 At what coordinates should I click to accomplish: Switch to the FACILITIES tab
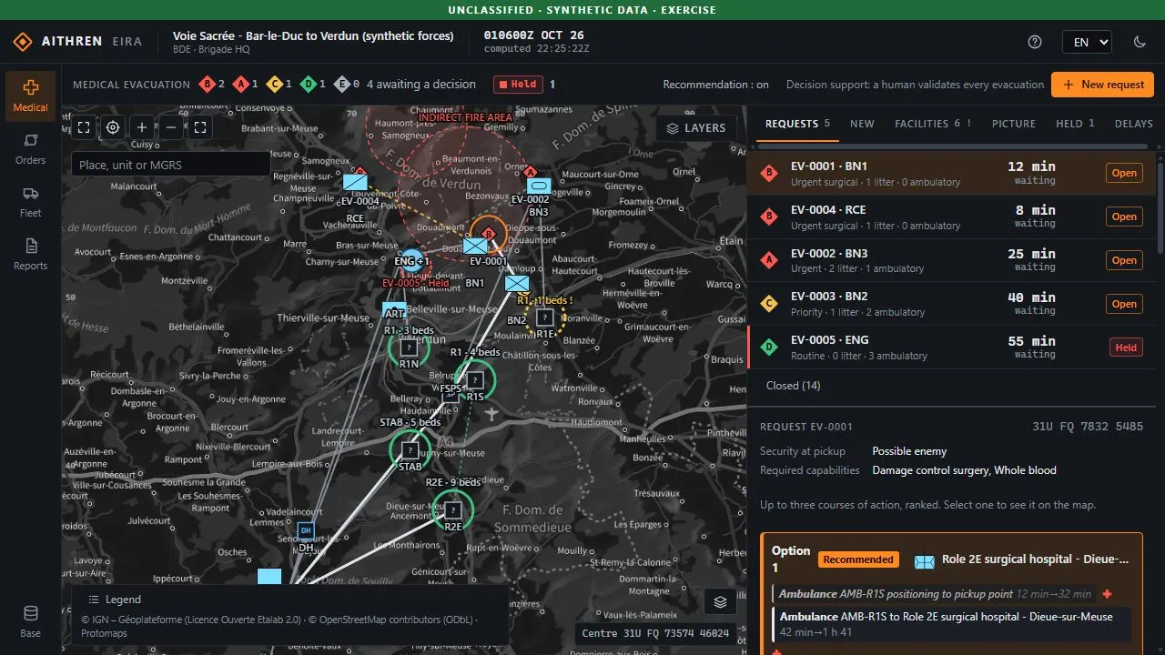click(x=933, y=124)
